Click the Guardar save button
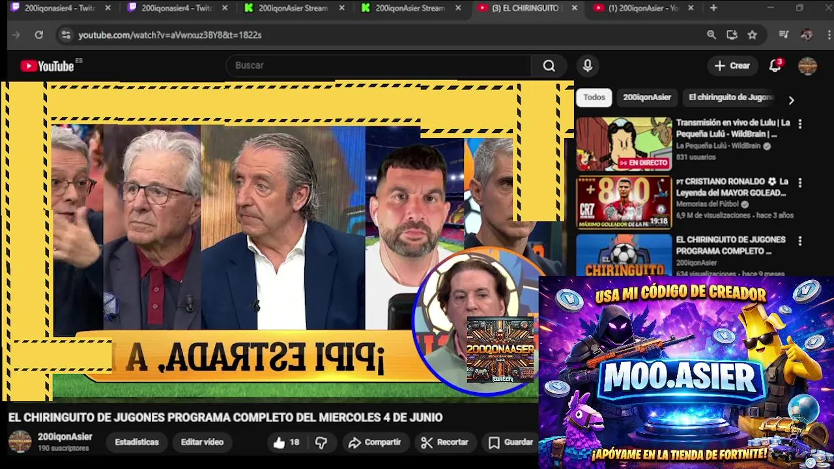The width and height of the screenshot is (834, 469). tap(511, 442)
